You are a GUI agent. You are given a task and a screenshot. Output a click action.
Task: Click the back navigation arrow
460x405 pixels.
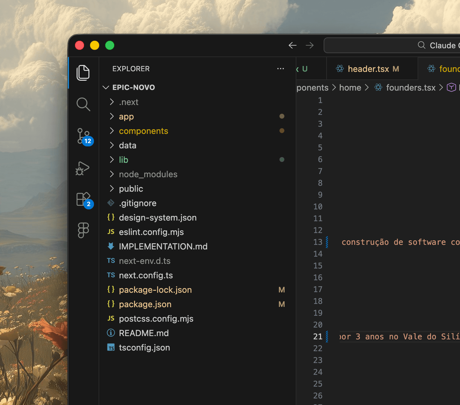(x=292, y=45)
